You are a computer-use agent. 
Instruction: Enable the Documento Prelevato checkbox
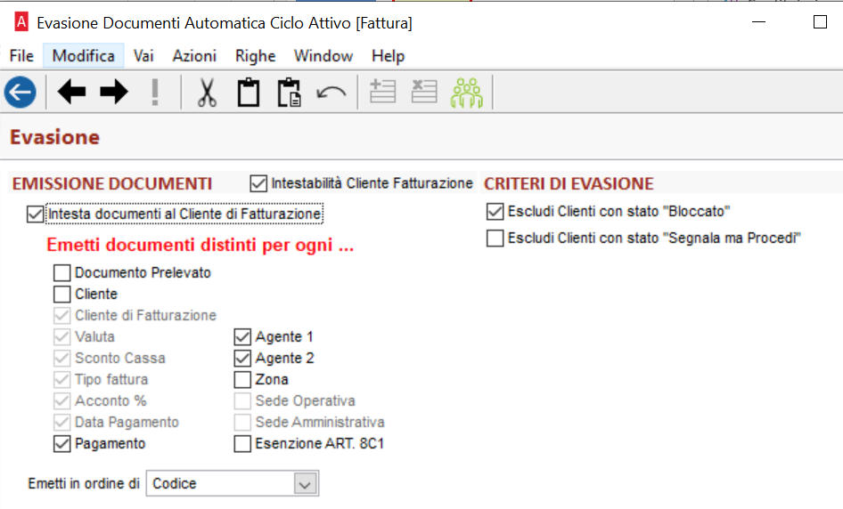[x=62, y=273]
